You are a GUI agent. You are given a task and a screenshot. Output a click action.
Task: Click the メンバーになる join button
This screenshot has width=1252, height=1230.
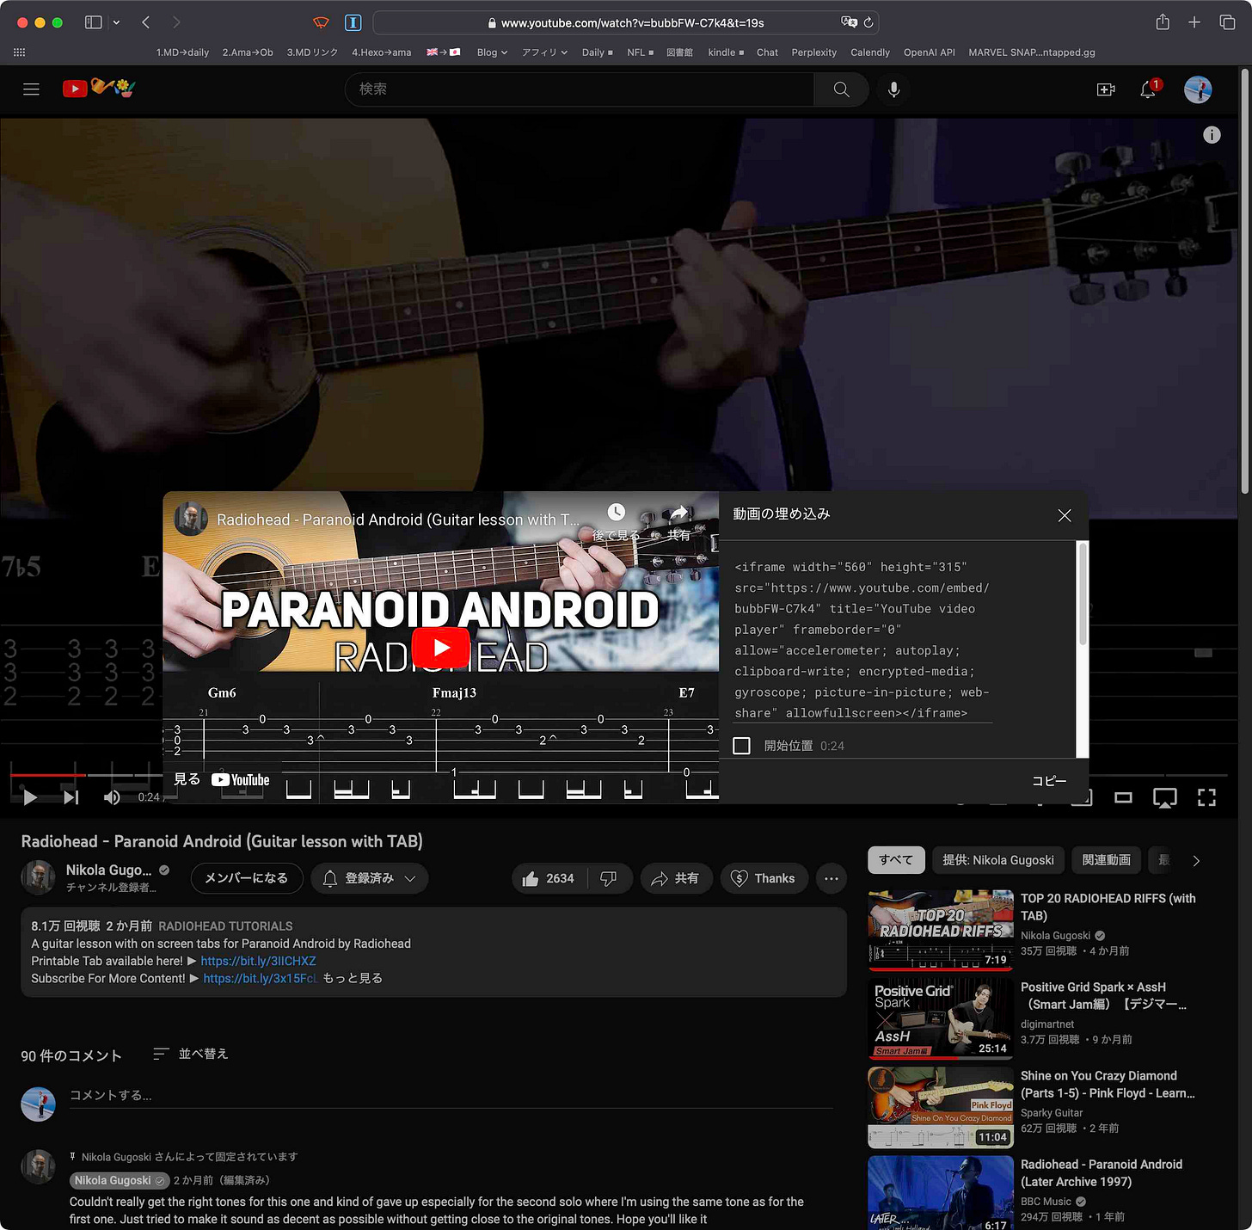pyautogui.click(x=246, y=878)
